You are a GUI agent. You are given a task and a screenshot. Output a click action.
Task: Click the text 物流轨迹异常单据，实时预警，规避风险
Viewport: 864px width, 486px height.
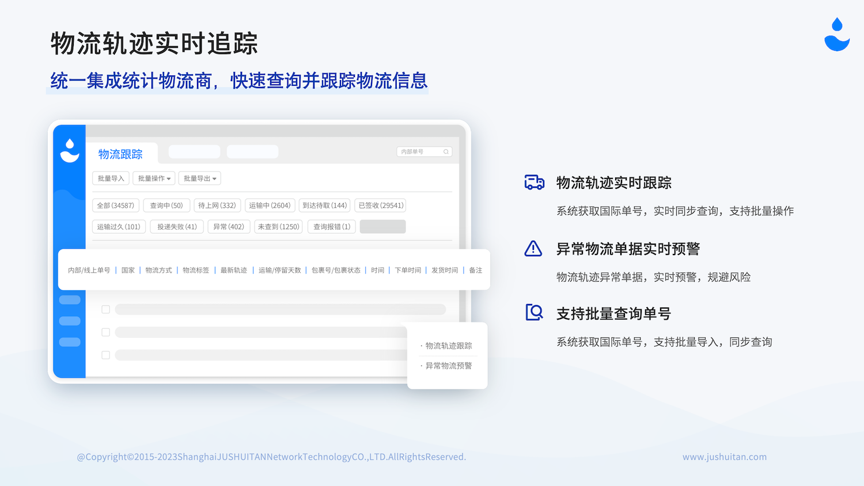tap(654, 277)
